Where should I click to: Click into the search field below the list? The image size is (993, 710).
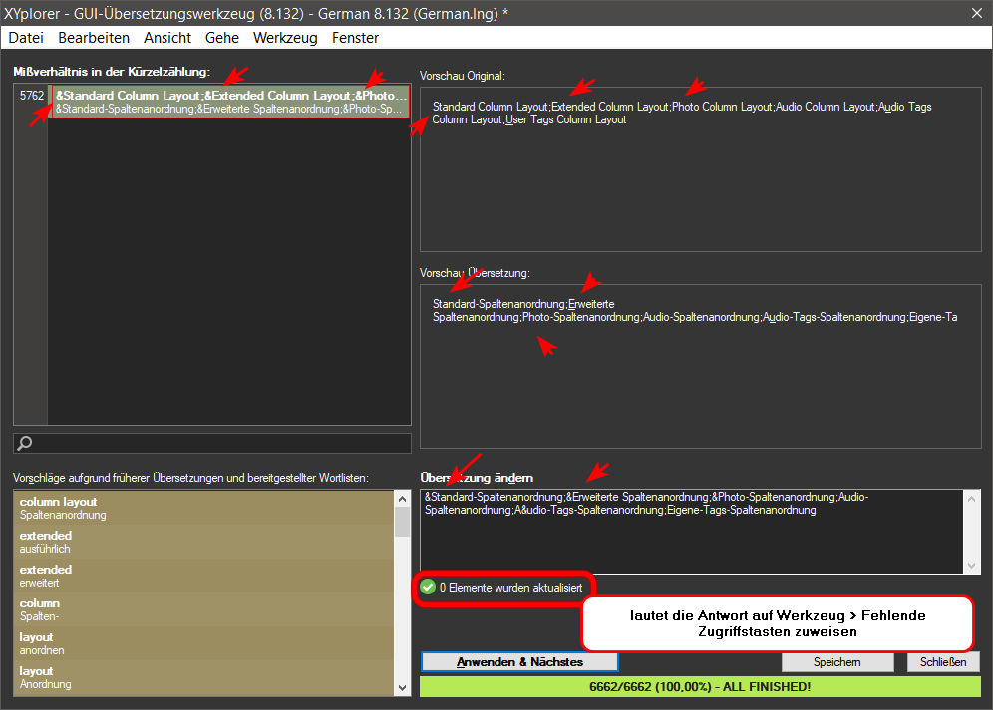pyautogui.click(x=219, y=444)
